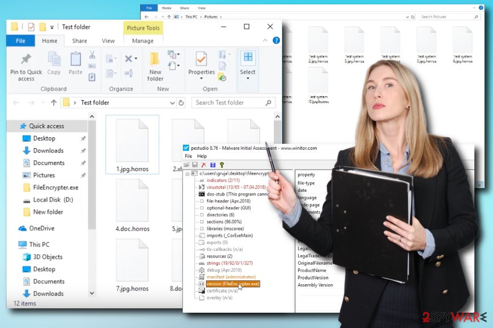Click navigation pane scroll down arrow
The height and width of the screenshot is (328, 493).
point(92,293)
